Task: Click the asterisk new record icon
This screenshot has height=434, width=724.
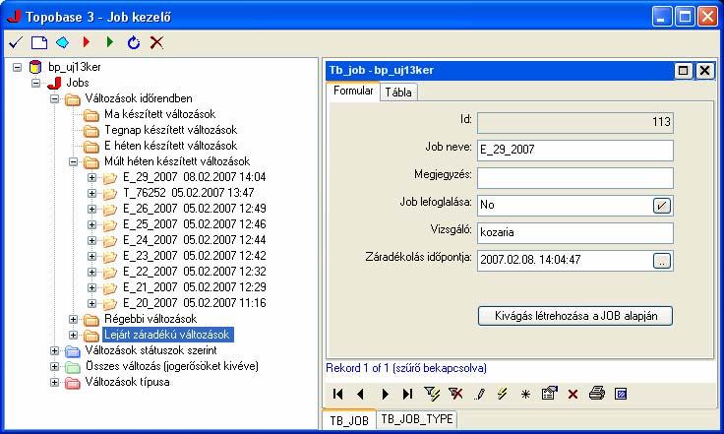Action: point(525,395)
